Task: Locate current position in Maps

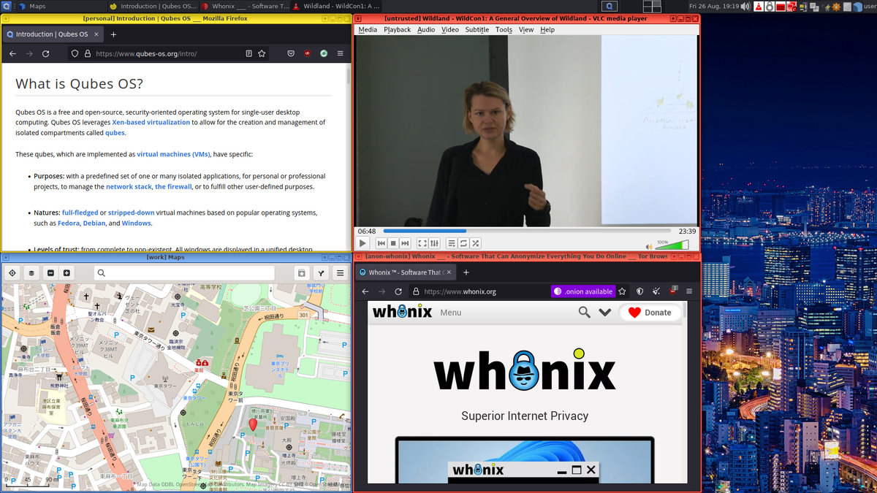Action: (x=12, y=273)
